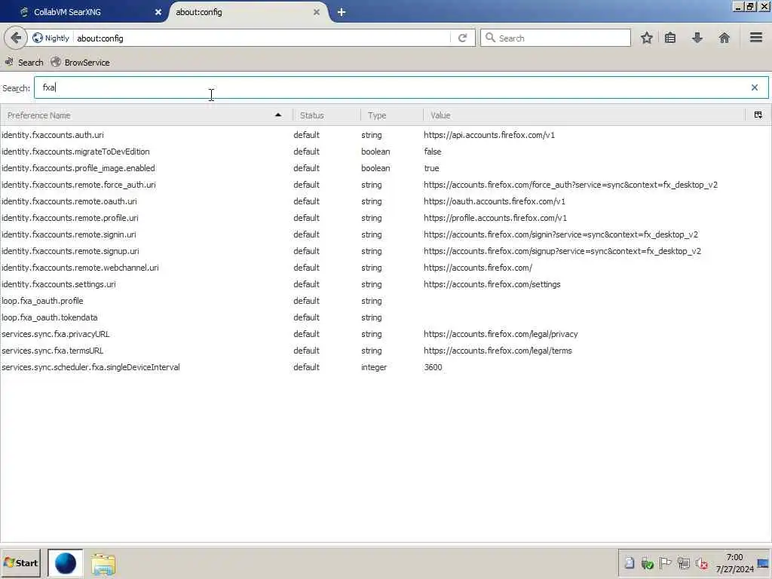
Task: Sort by Type column header
Action: [391, 115]
